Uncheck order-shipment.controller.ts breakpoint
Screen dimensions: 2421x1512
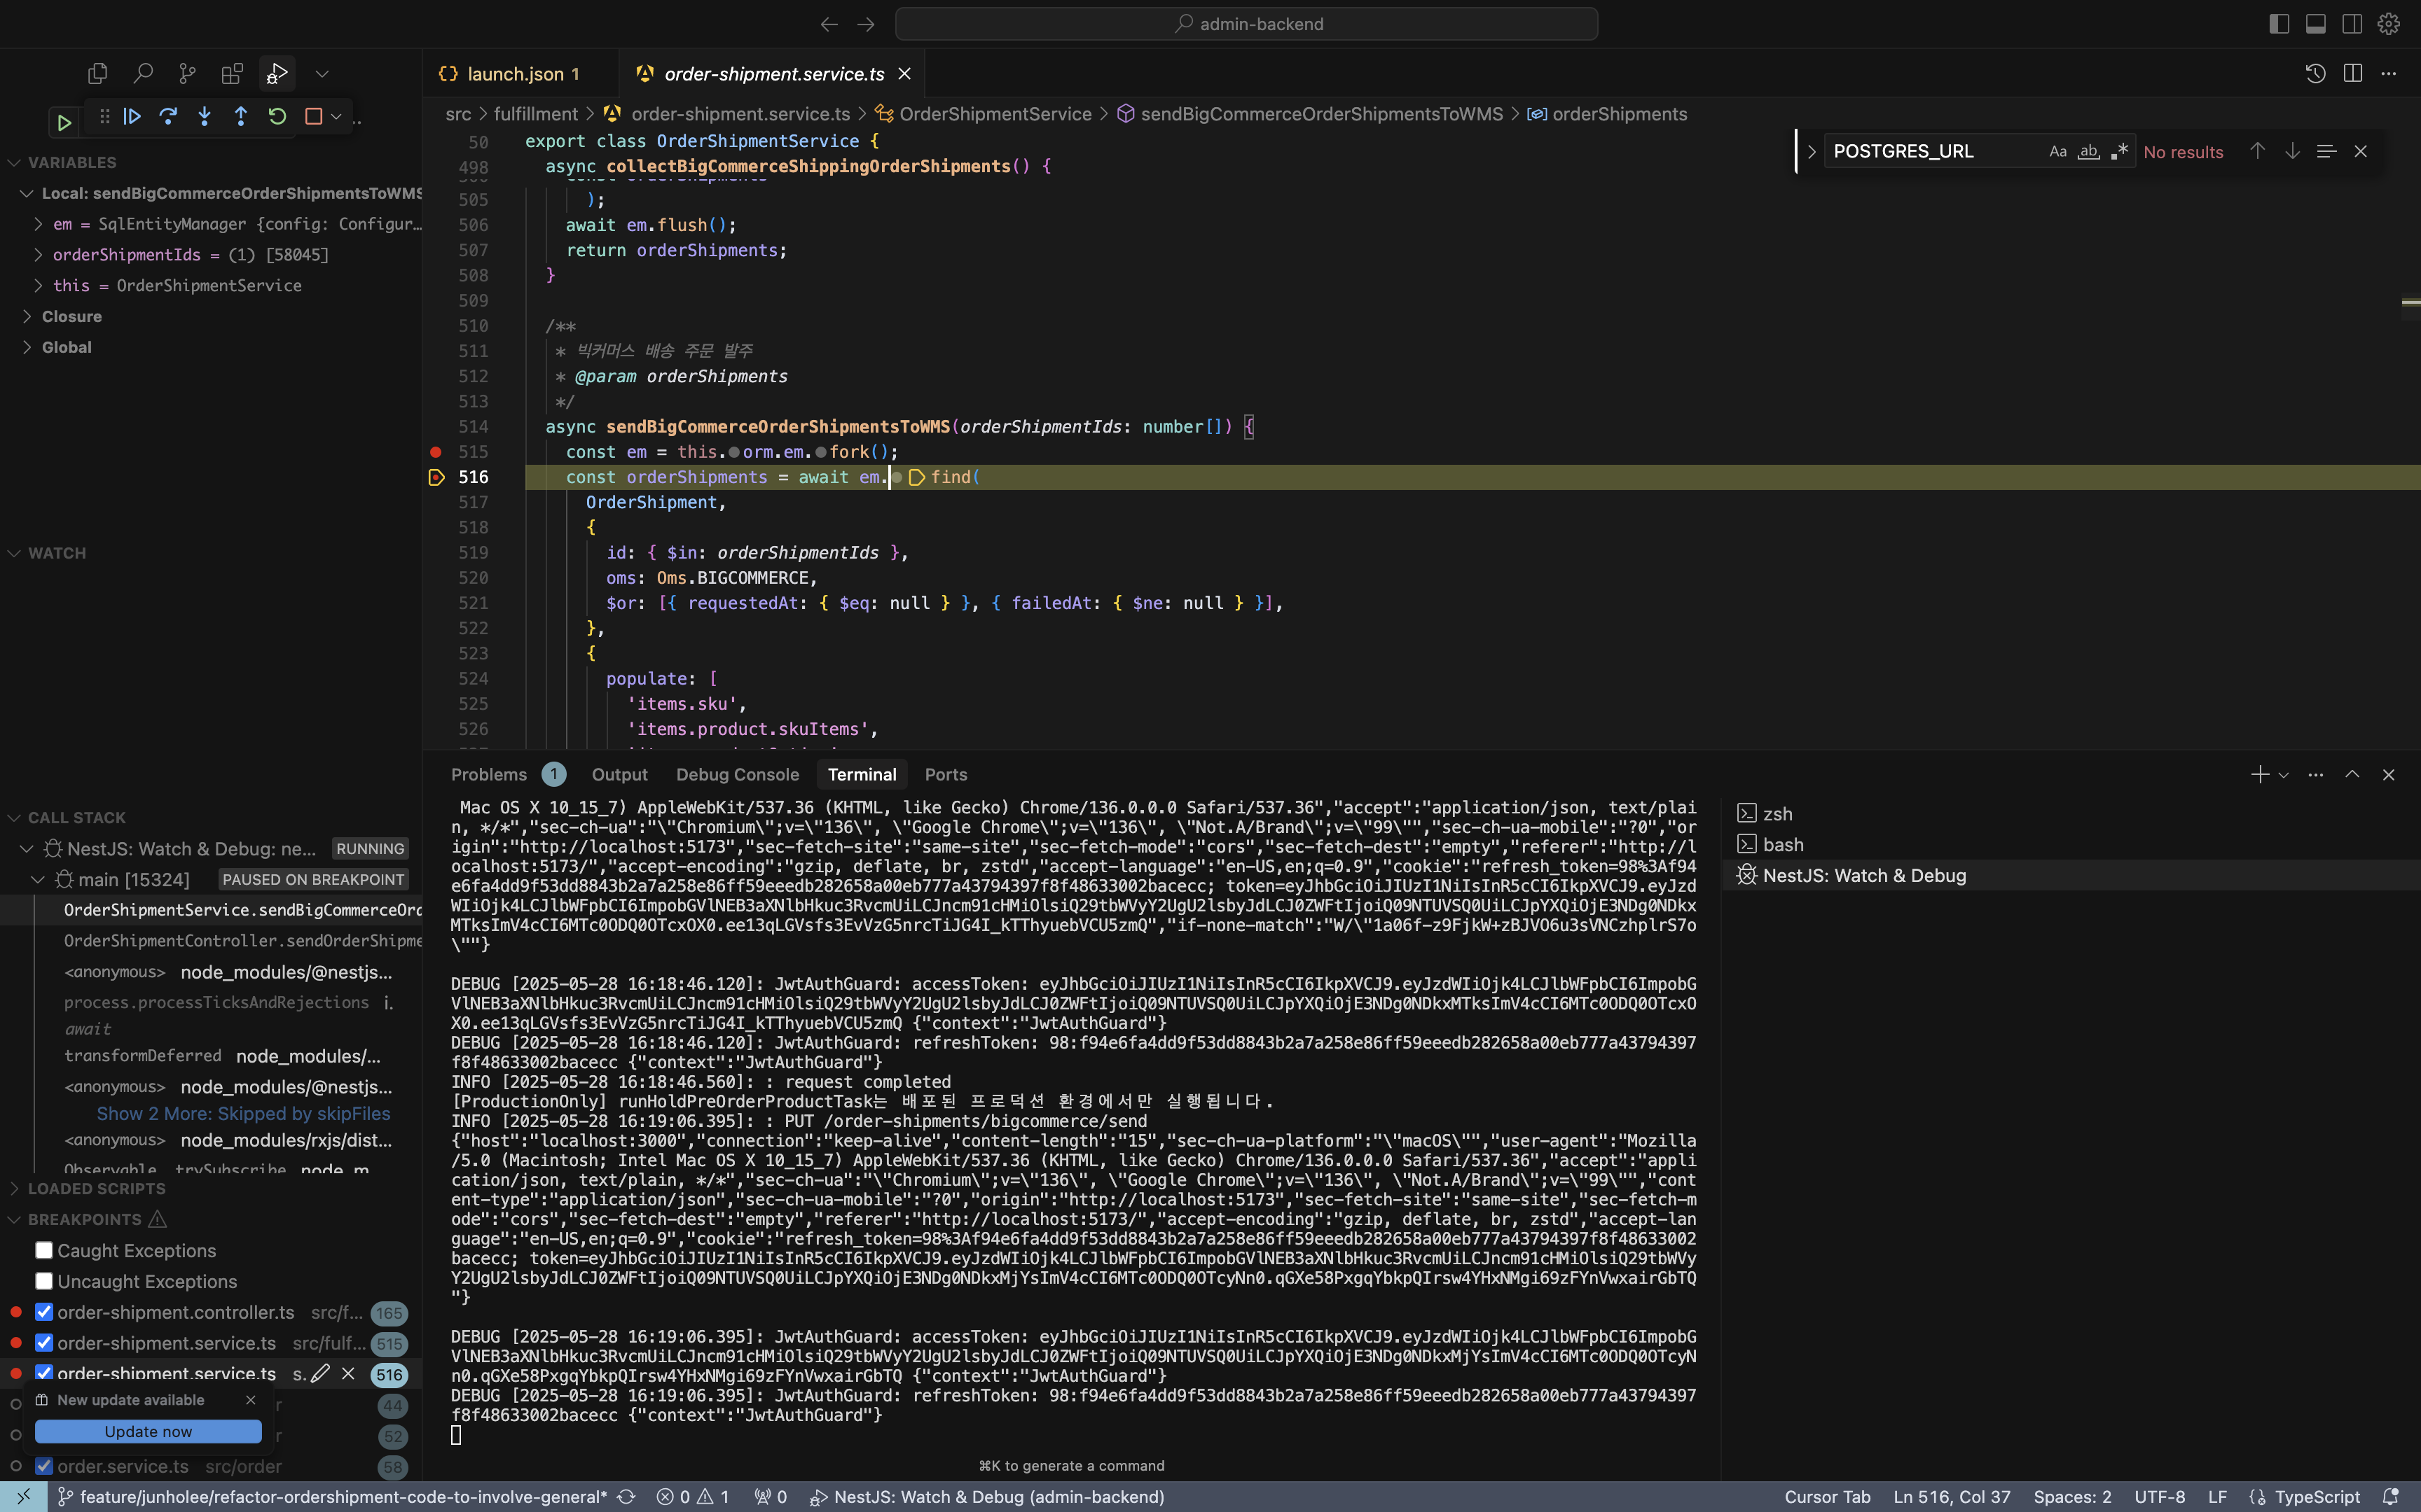pyautogui.click(x=44, y=1312)
